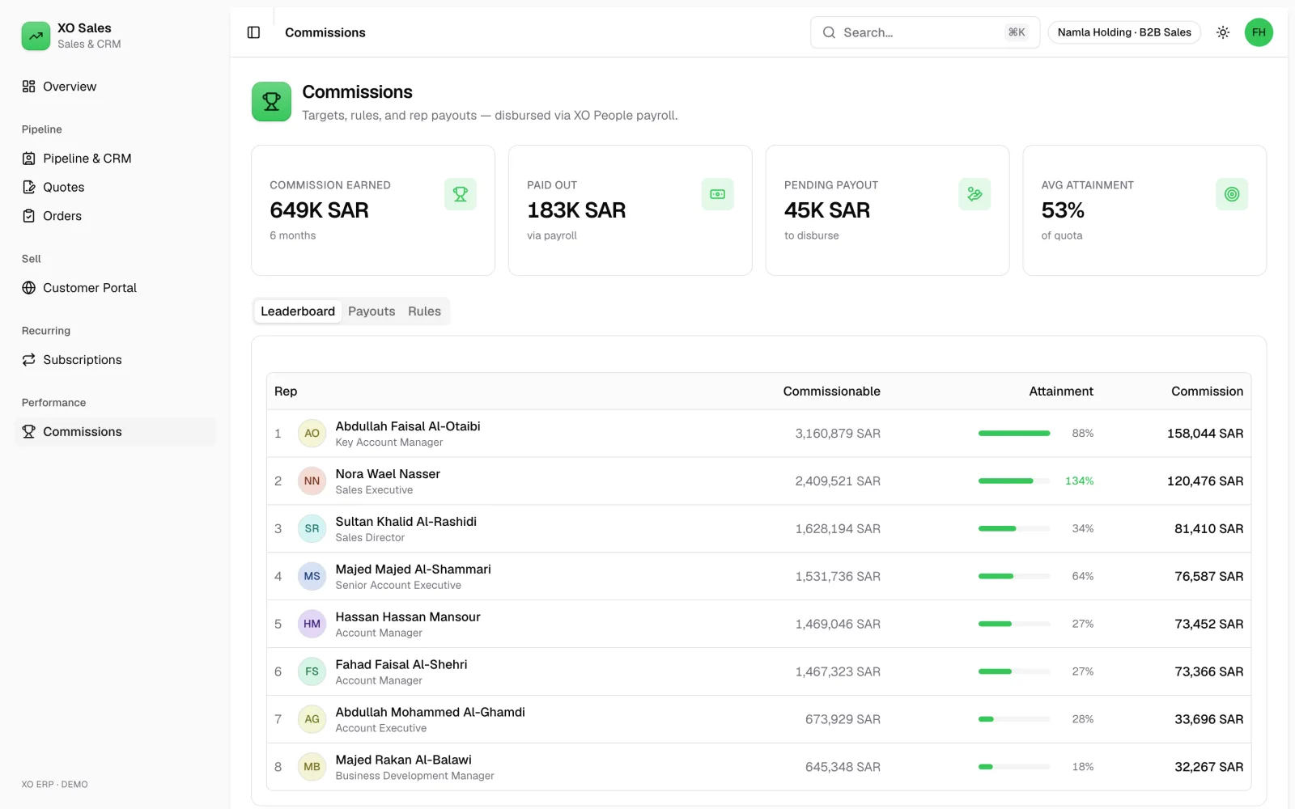Click the Paid Out 183K SAR card
Viewport: 1295px width, 809px height.
(x=631, y=210)
